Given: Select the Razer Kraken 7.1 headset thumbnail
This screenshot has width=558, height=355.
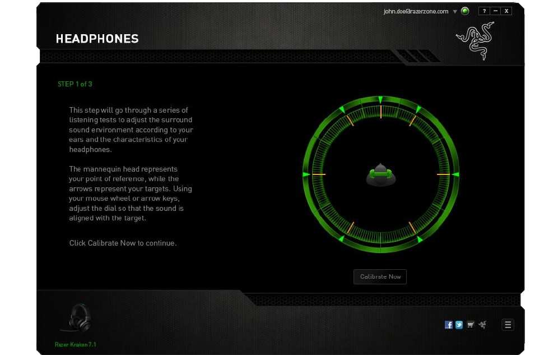Looking at the screenshot, I should coord(77,317).
